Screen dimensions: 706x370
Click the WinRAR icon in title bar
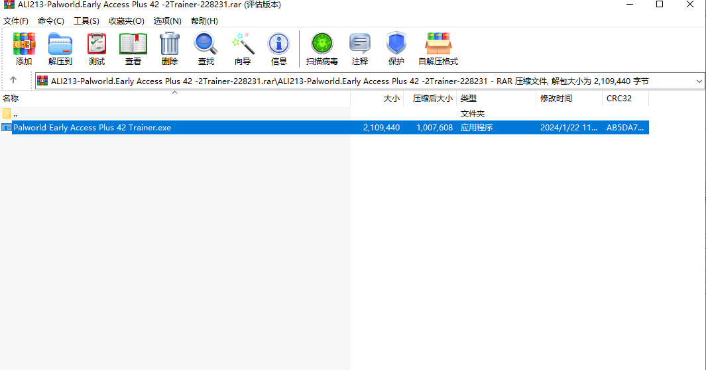[9, 5]
